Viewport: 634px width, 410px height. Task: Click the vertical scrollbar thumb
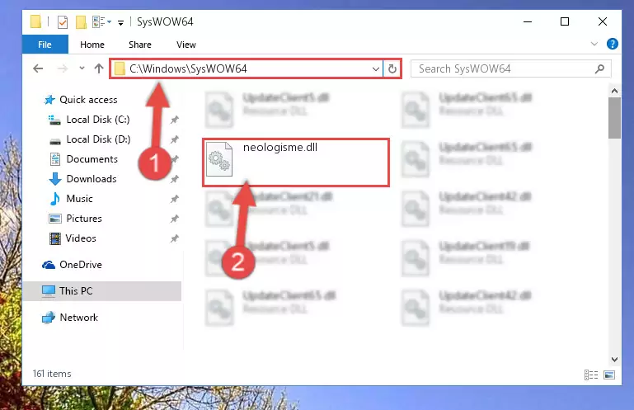pyautogui.click(x=614, y=118)
